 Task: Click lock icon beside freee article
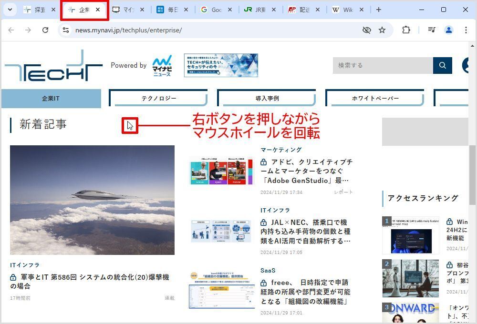(x=264, y=283)
